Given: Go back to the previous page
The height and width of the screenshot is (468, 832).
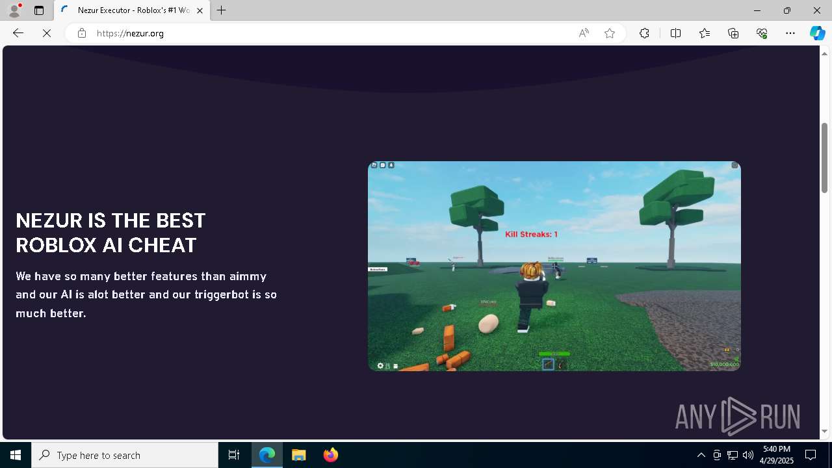Looking at the screenshot, I should [18, 33].
